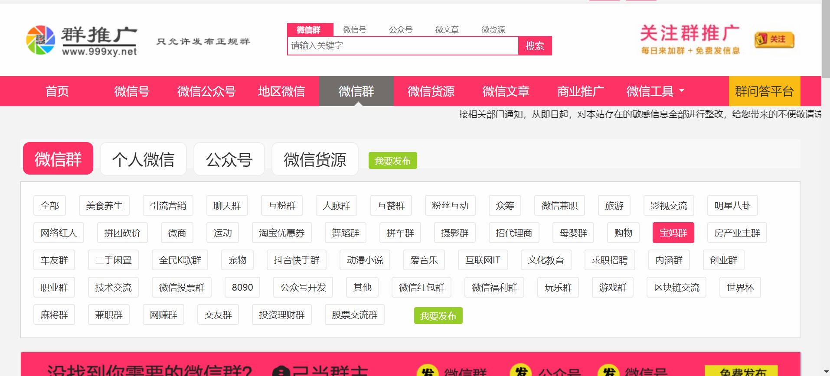Click the 搜索 search button
The height and width of the screenshot is (376, 830).
535,45
